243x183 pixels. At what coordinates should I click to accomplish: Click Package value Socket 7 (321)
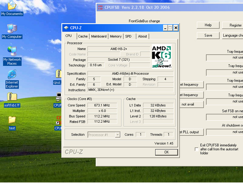pyautogui.click(x=119, y=59)
